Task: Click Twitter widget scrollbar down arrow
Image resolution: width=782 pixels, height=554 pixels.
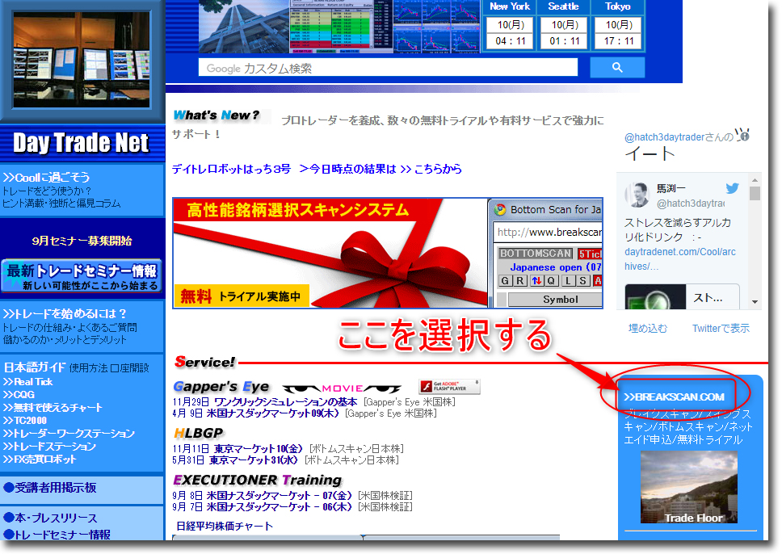Action: coord(755,302)
